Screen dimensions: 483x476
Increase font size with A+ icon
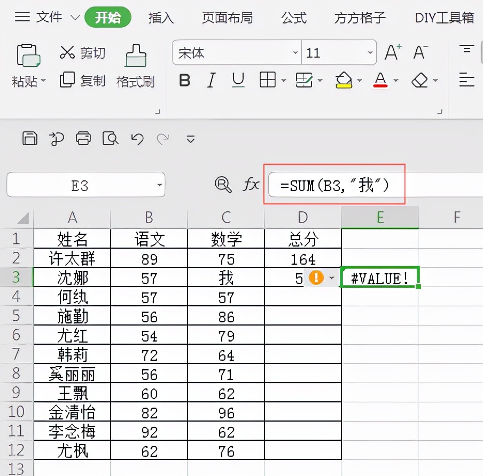tap(393, 52)
